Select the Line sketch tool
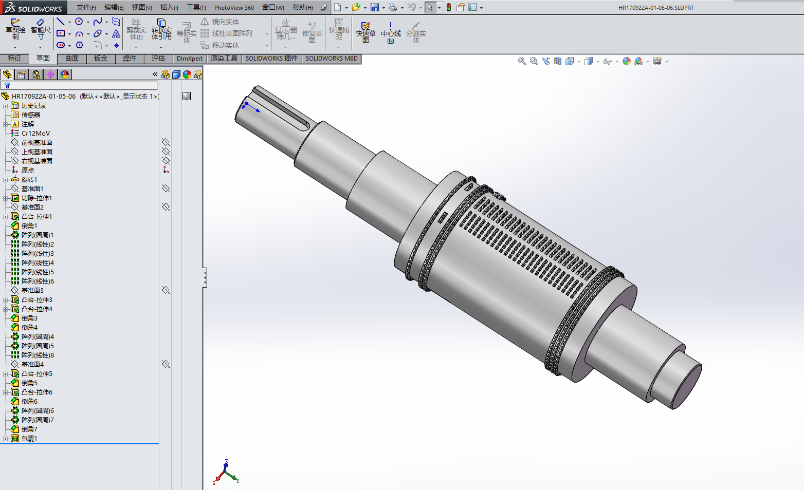The image size is (804, 490). [61, 22]
